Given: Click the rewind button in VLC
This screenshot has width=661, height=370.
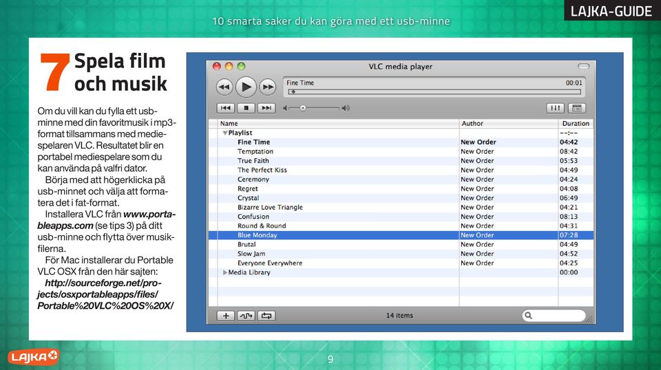Looking at the screenshot, I should coord(224,87).
